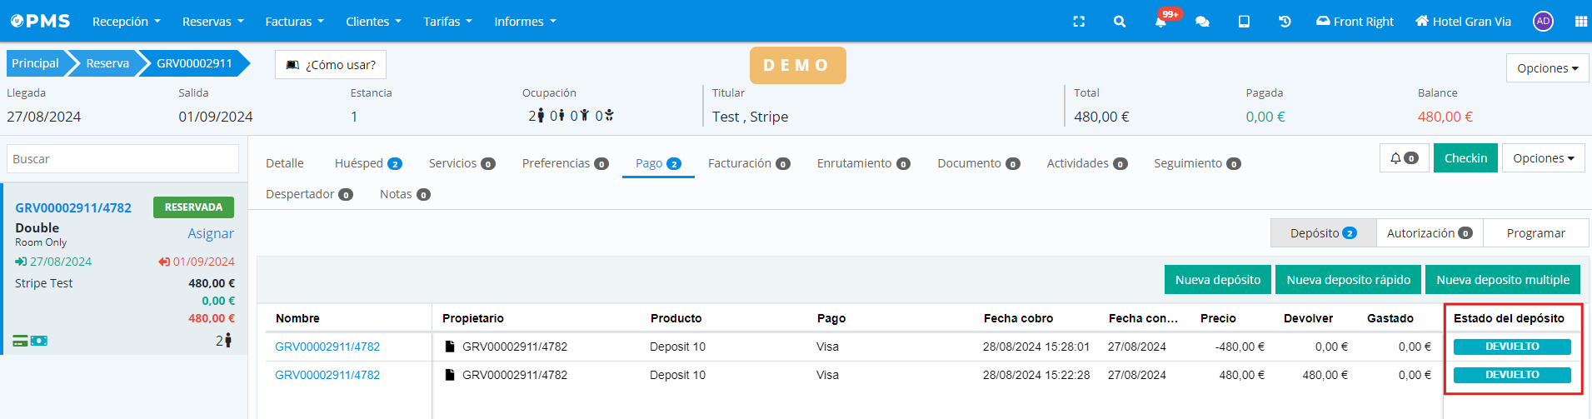The image size is (1592, 419).
Task: Open the apps grid icon
Action: click(1580, 22)
